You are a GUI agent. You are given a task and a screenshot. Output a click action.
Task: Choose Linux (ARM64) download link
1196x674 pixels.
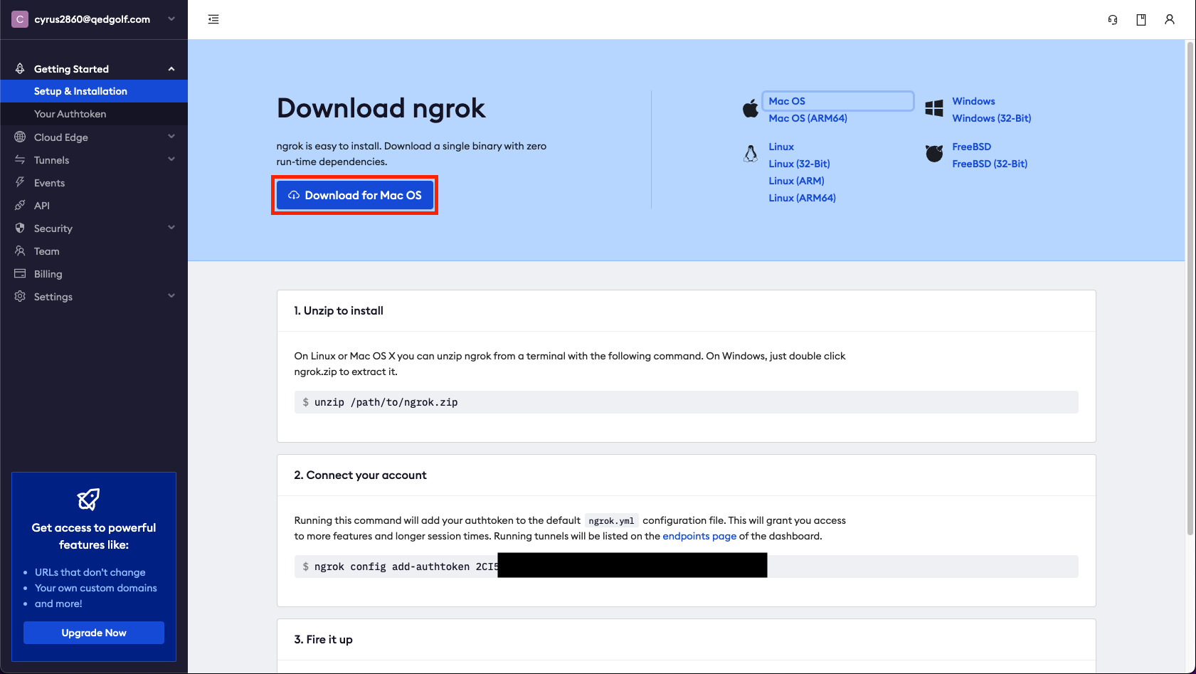802,198
